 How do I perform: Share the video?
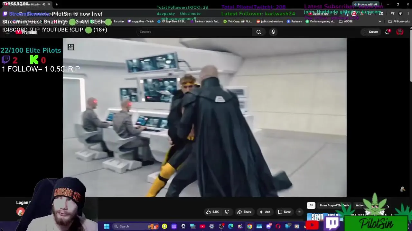[244, 212]
